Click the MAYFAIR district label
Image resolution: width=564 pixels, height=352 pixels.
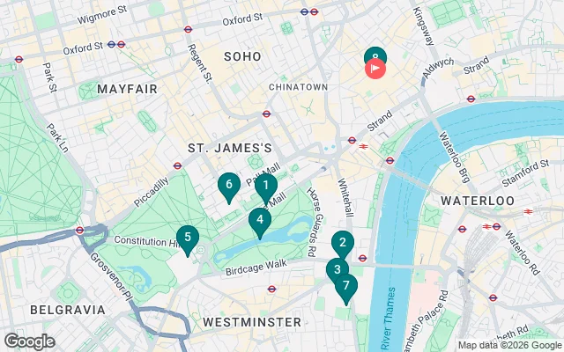(127, 89)
